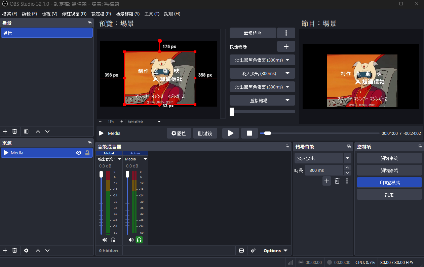This screenshot has height=267, width=424.
Task: Click the add scene plus icon
Action: point(5,131)
